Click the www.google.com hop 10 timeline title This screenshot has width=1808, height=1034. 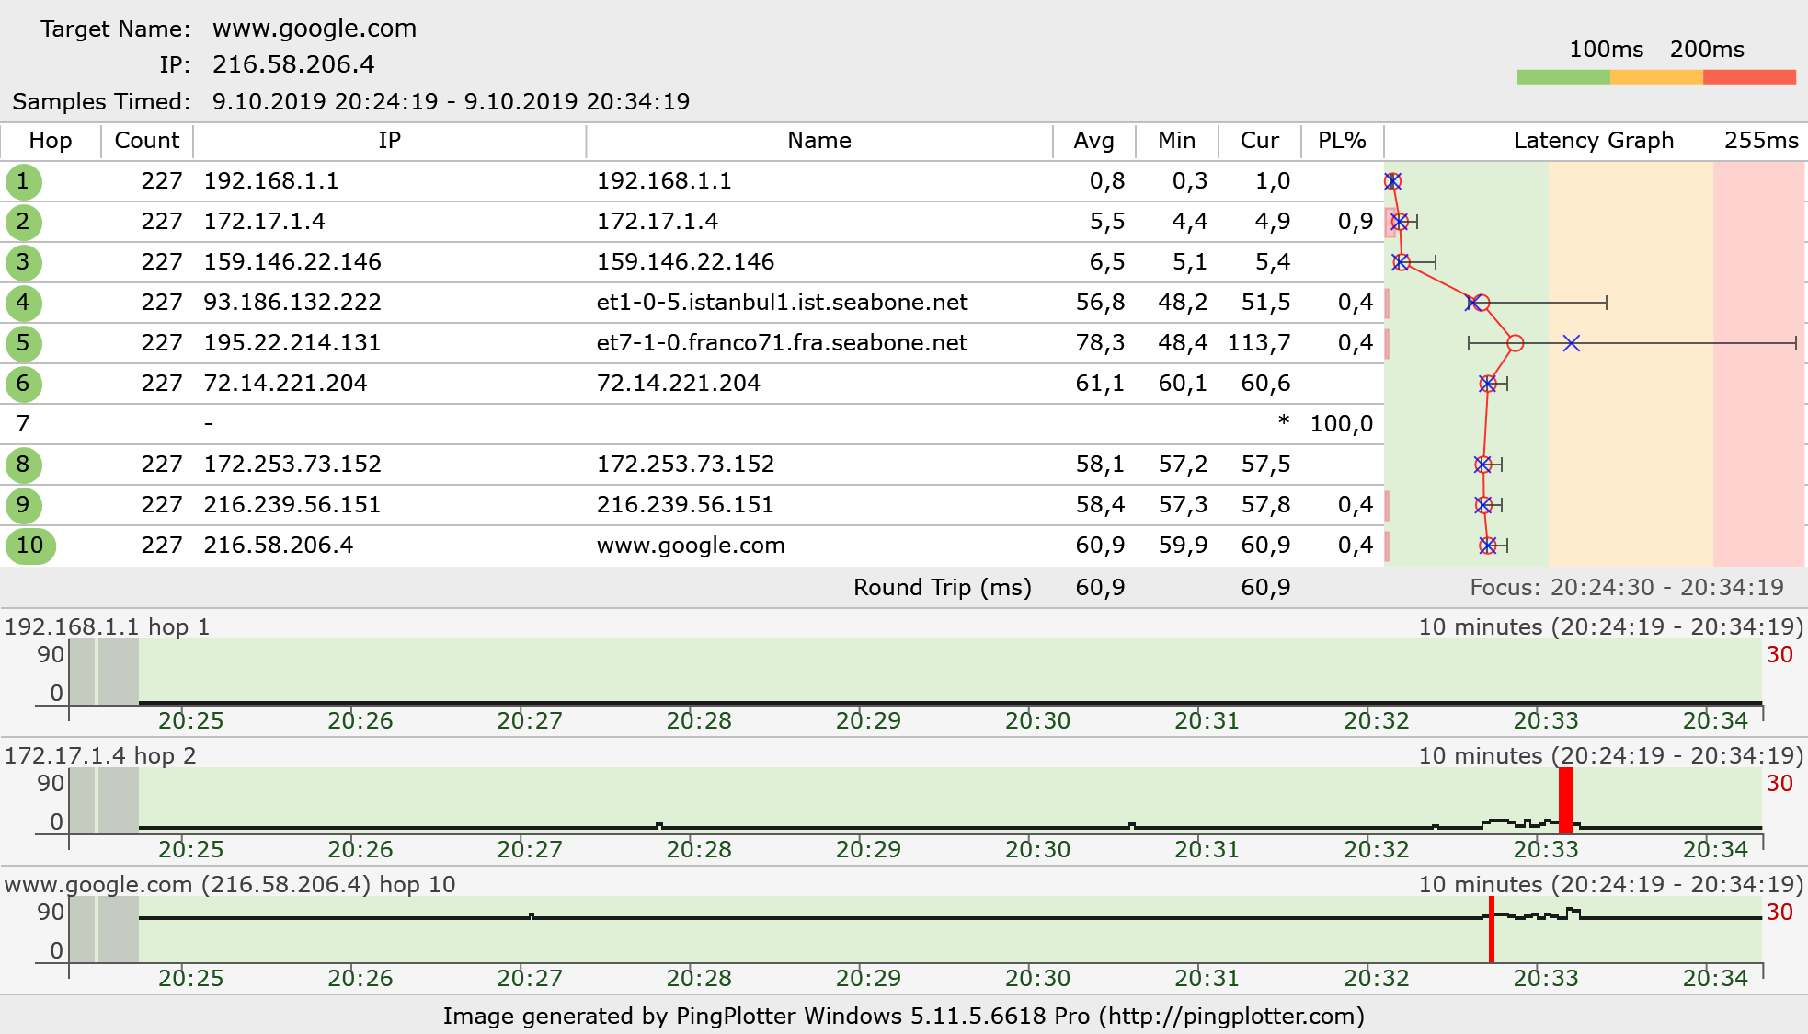pyautogui.click(x=230, y=885)
